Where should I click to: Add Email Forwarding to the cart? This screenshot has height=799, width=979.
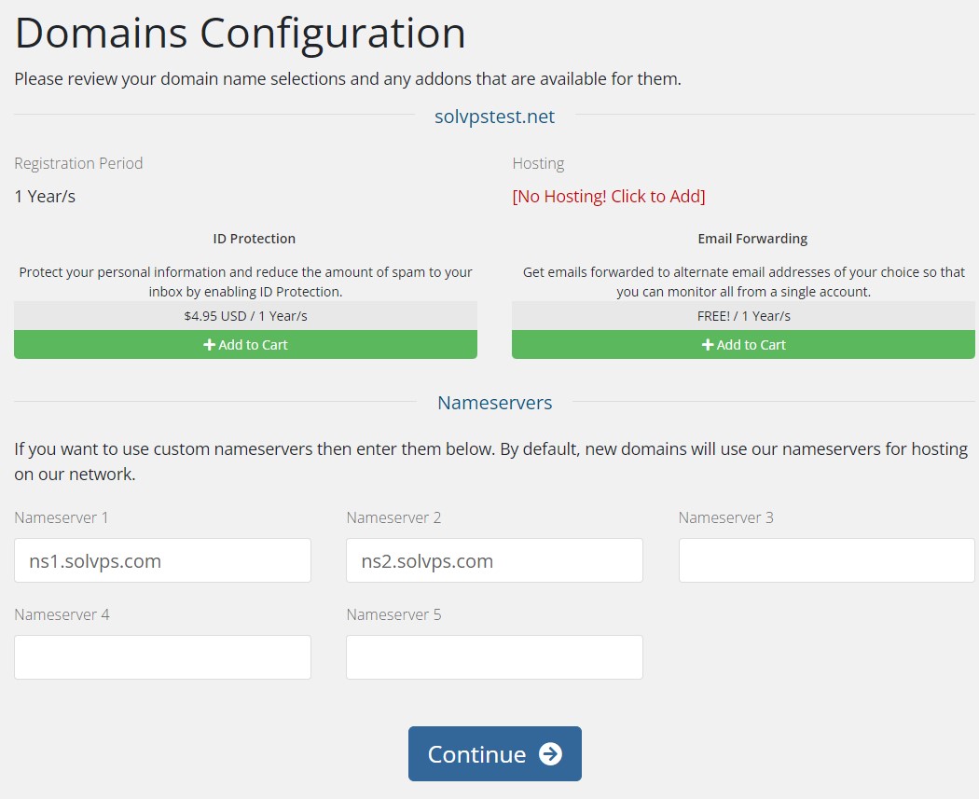point(743,345)
